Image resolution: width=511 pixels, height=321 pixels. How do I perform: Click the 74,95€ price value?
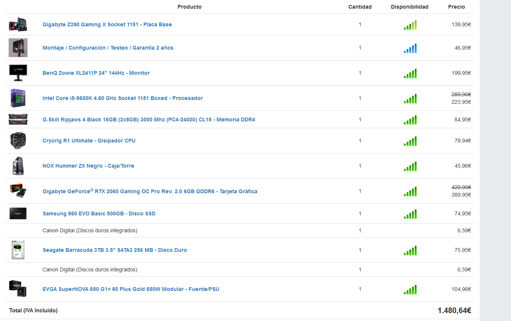point(463,213)
